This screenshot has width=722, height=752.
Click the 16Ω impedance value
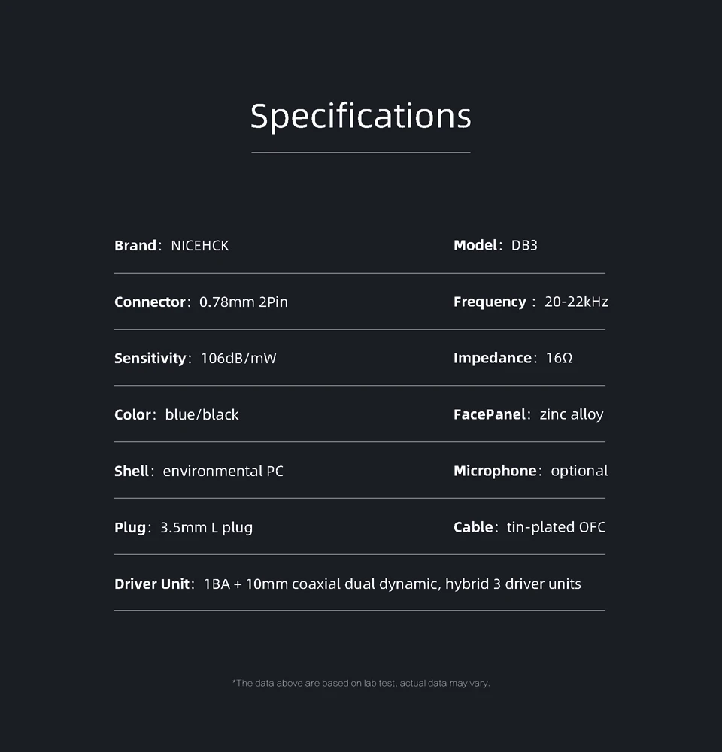pos(559,359)
